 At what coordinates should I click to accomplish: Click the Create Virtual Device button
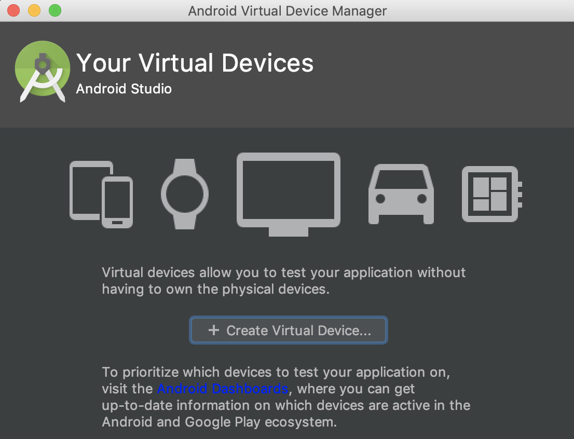tap(288, 330)
